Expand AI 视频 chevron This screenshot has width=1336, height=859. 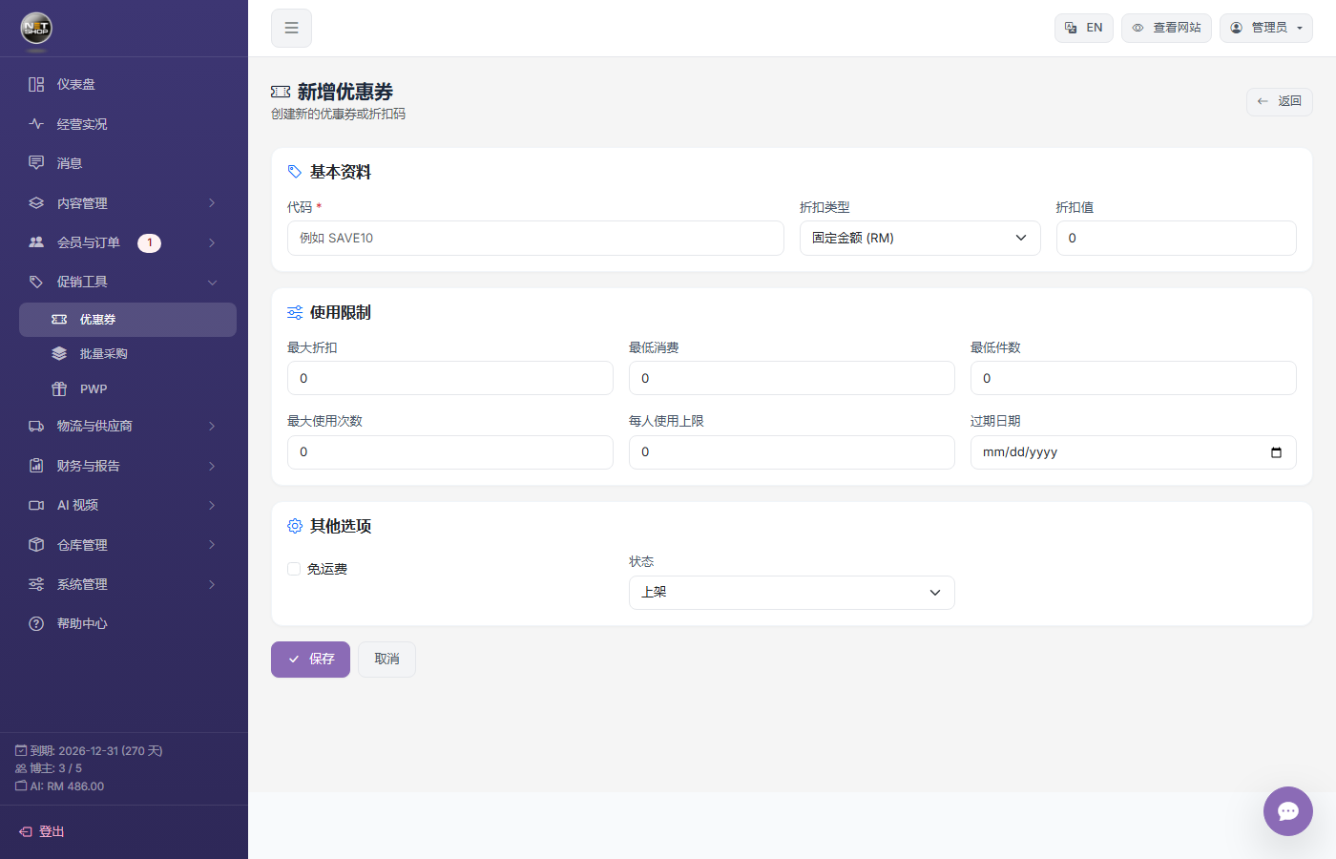coord(212,505)
